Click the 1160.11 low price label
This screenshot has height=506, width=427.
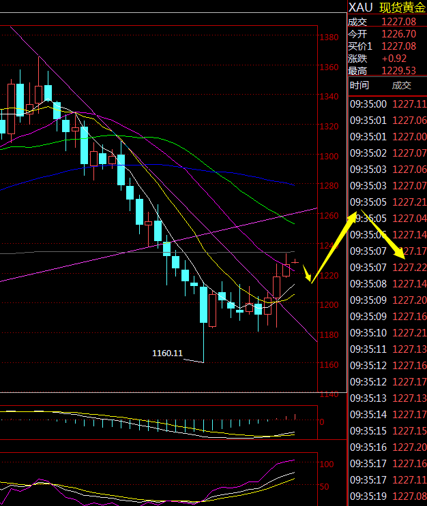pyautogui.click(x=168, y=353)
